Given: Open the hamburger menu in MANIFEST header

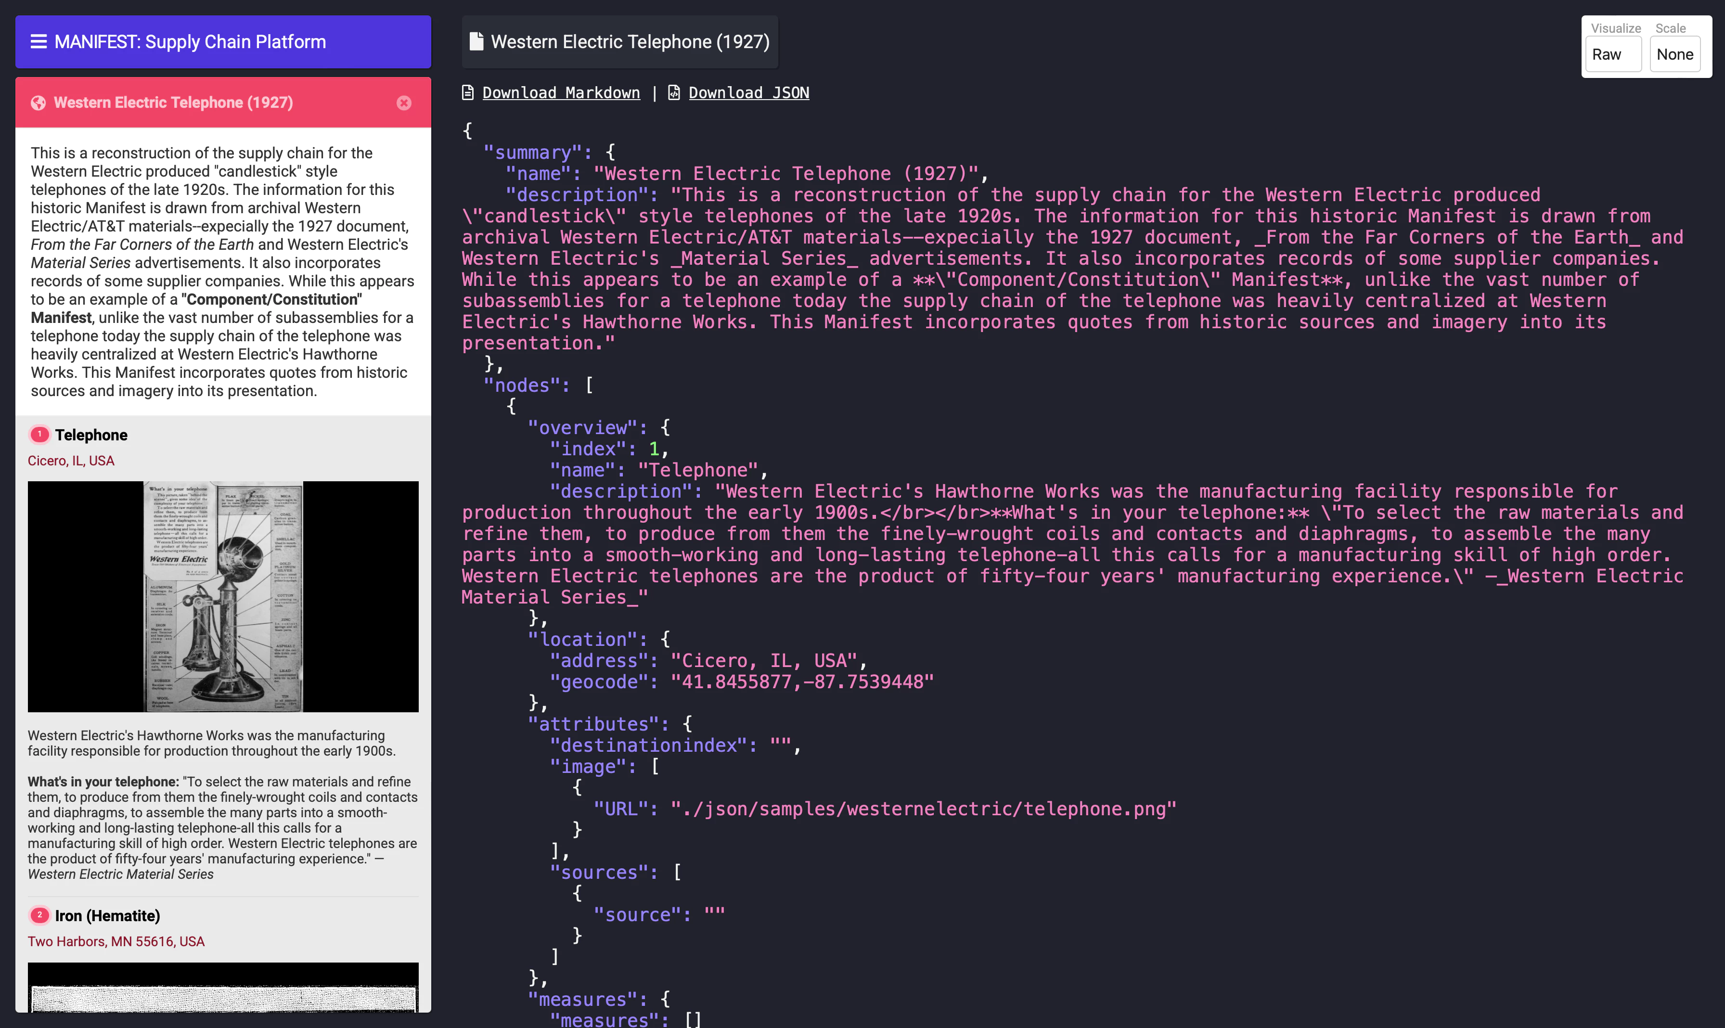Looking at the screenshot, I should [39, 41].
